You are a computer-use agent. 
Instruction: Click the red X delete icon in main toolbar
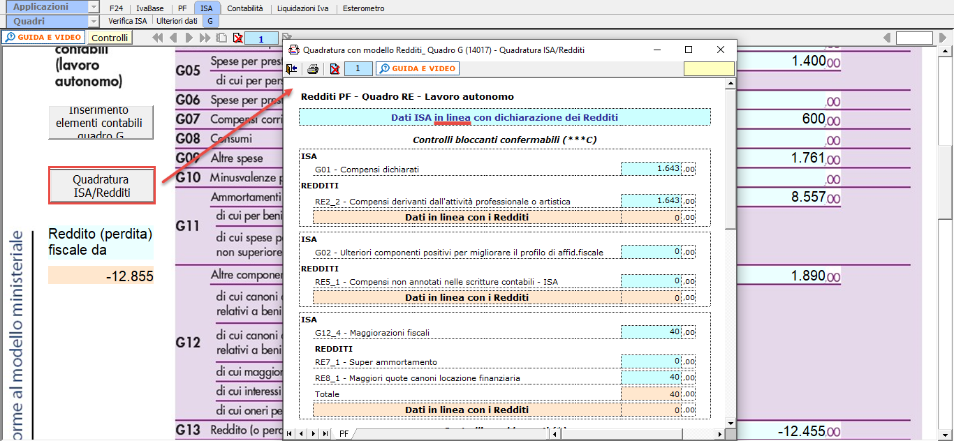pyautogui.click(x=237, y=38)
